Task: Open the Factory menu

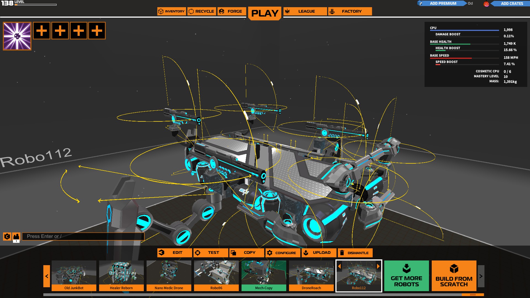Action: (x=350, y=11)
